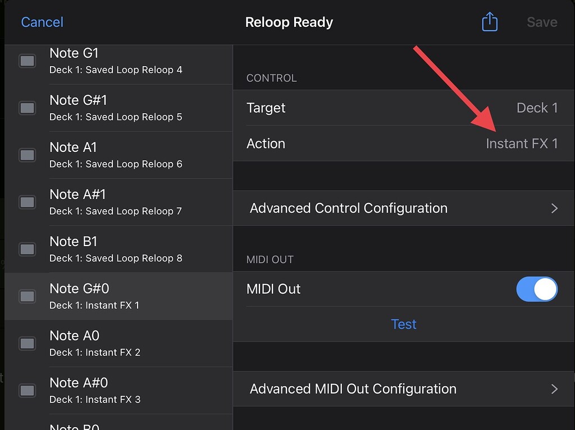The height and width of the screenshot is (430, 575).
Task: Mark the Note A#1 checkbox
Action: pos(28,202)
